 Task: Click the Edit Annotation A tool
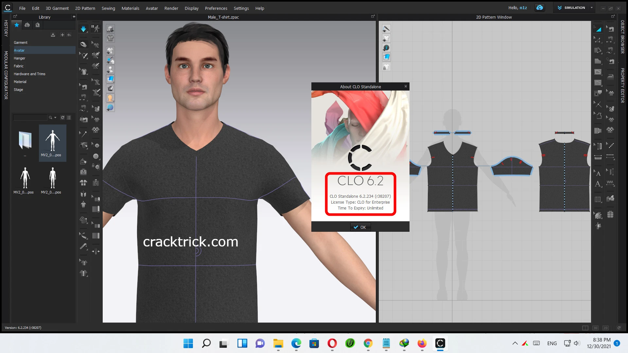(x=598, y=173)
